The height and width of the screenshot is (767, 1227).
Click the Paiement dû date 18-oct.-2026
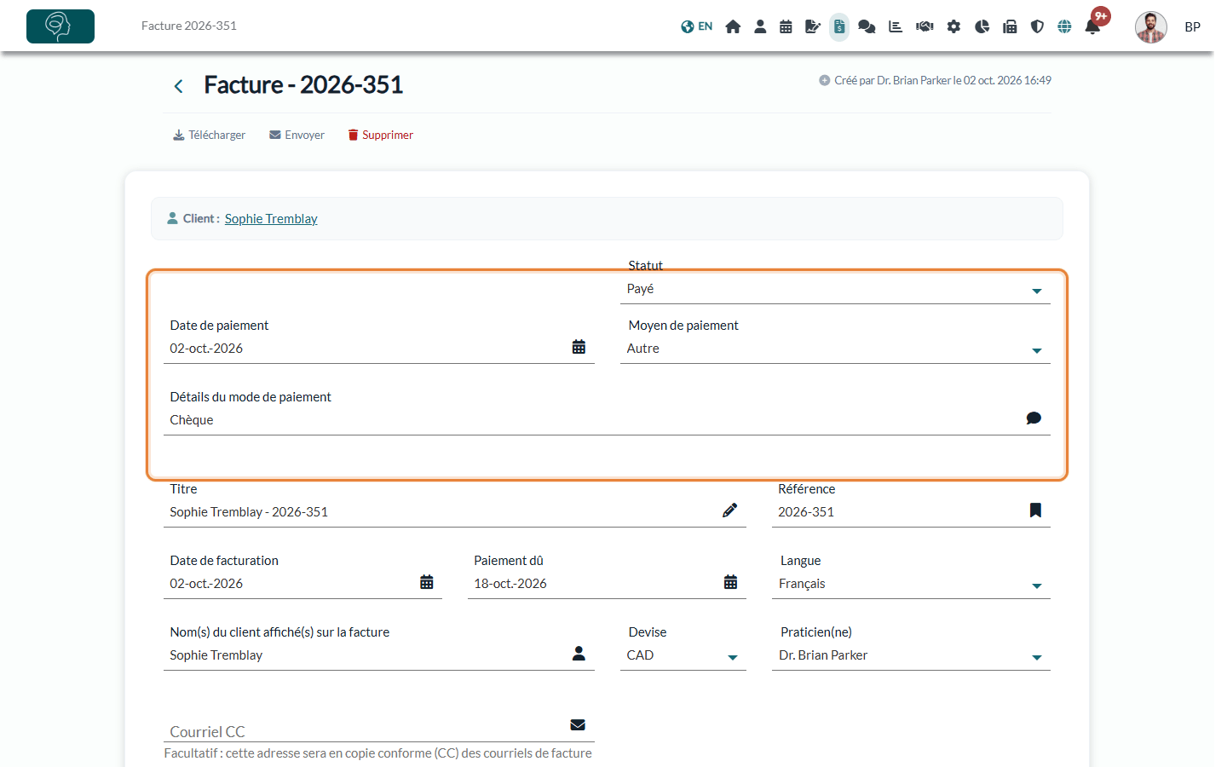(x=607, y=584)
